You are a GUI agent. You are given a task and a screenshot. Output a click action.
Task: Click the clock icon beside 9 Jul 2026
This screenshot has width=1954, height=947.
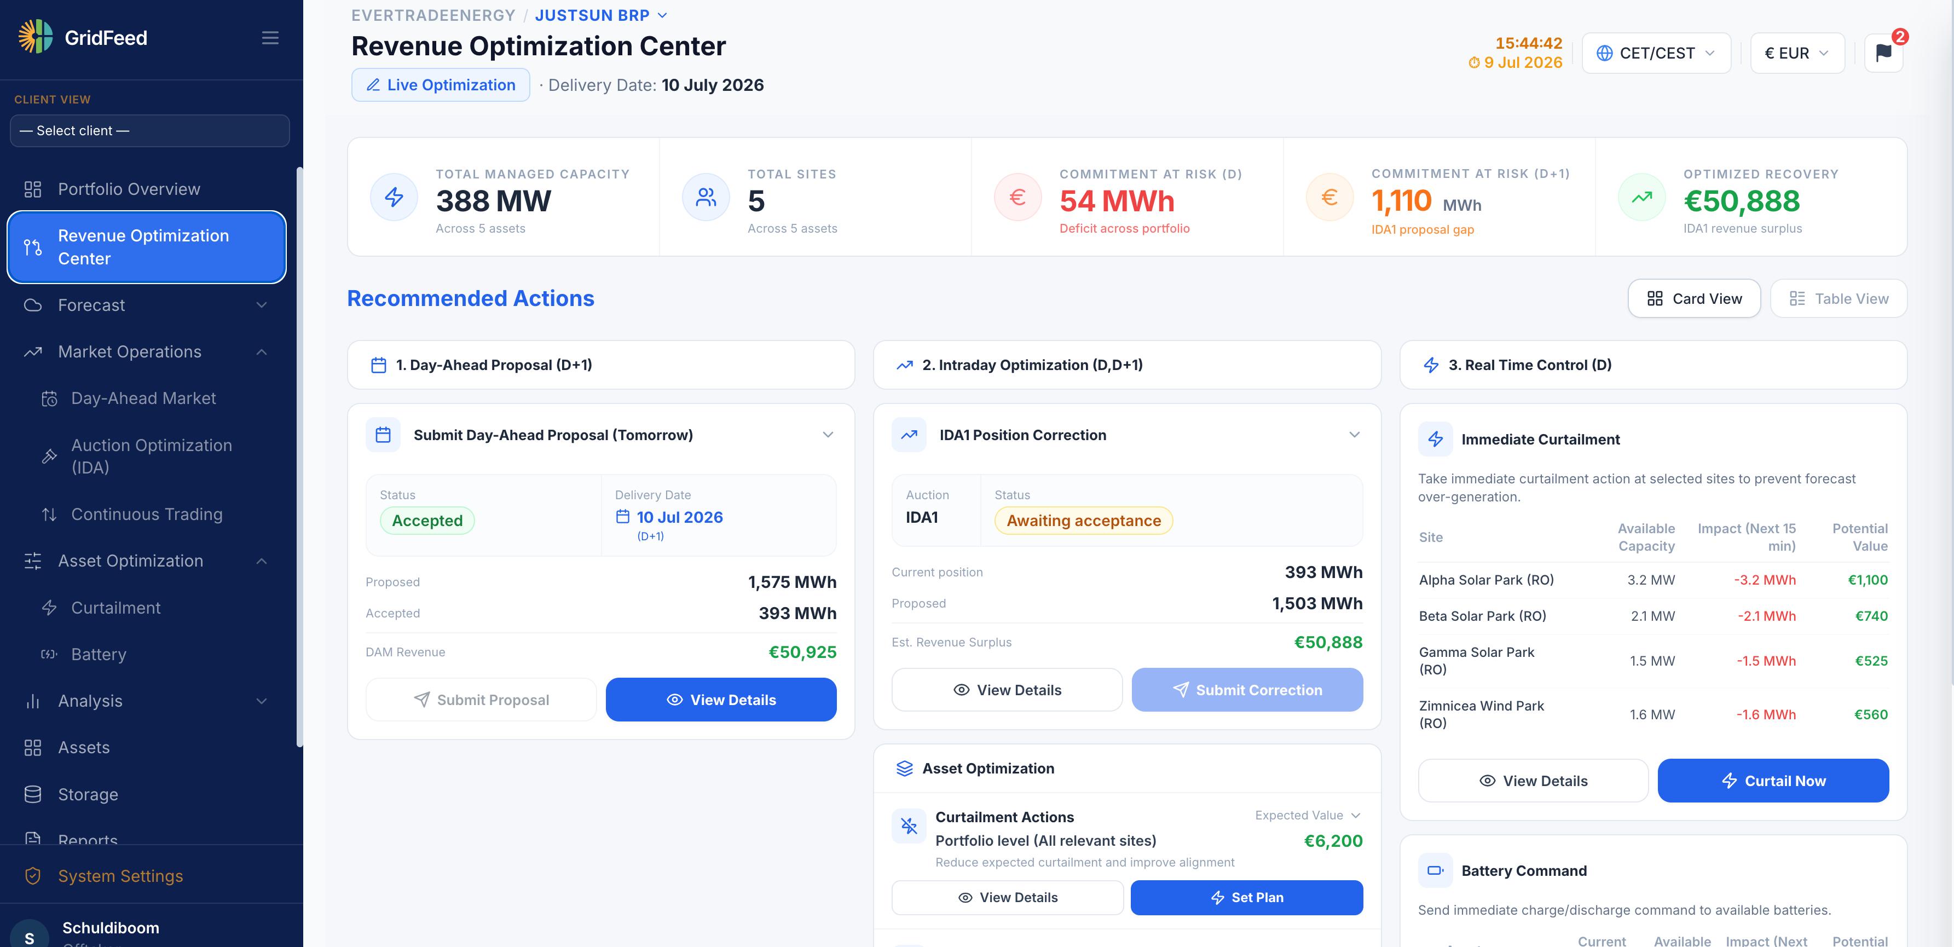[x=1474, y=63]
